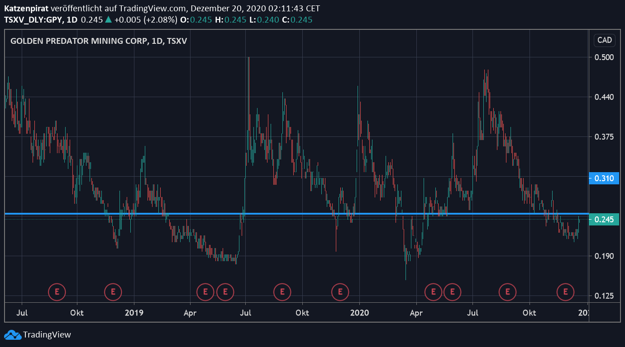Click the earnings marker right after Apr 2020
This screenshot has width=625, height=347.
pyautogui.click(x=433, y=292)
